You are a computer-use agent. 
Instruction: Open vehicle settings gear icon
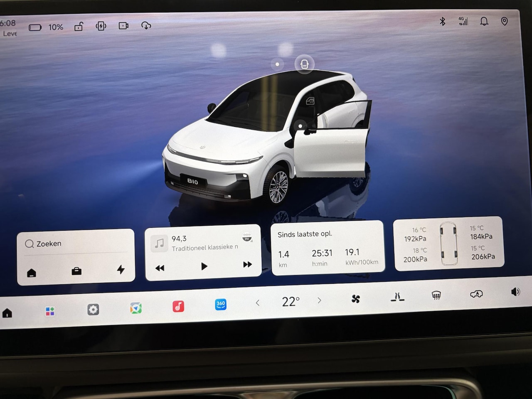[93, 310]
